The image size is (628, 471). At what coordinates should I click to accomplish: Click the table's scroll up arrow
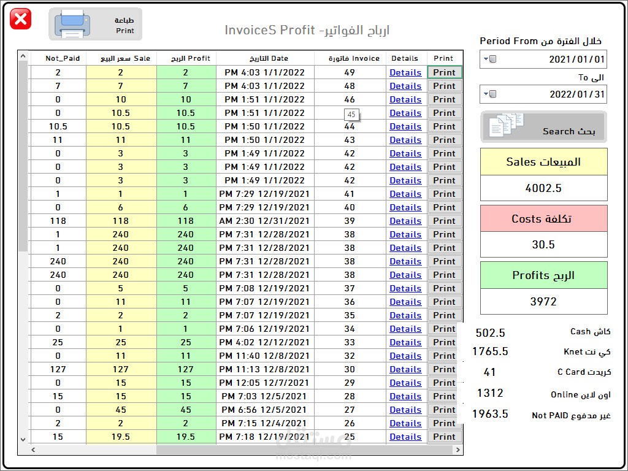pos(23,56)
